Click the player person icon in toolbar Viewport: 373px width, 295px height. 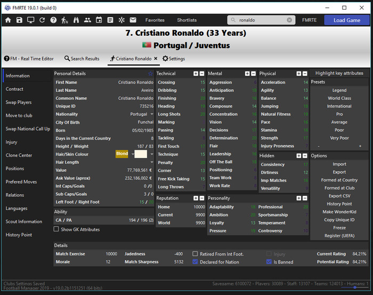point(64,20)
